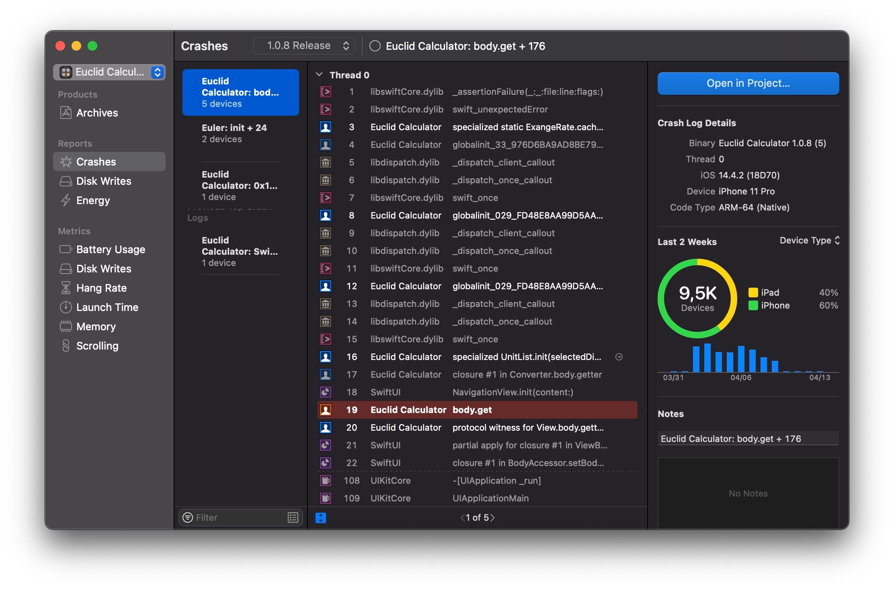The height and width of the screenshot is (589, 894).
Task: Open Memory metrics in sidebar
Action: (x=109, y=327)
